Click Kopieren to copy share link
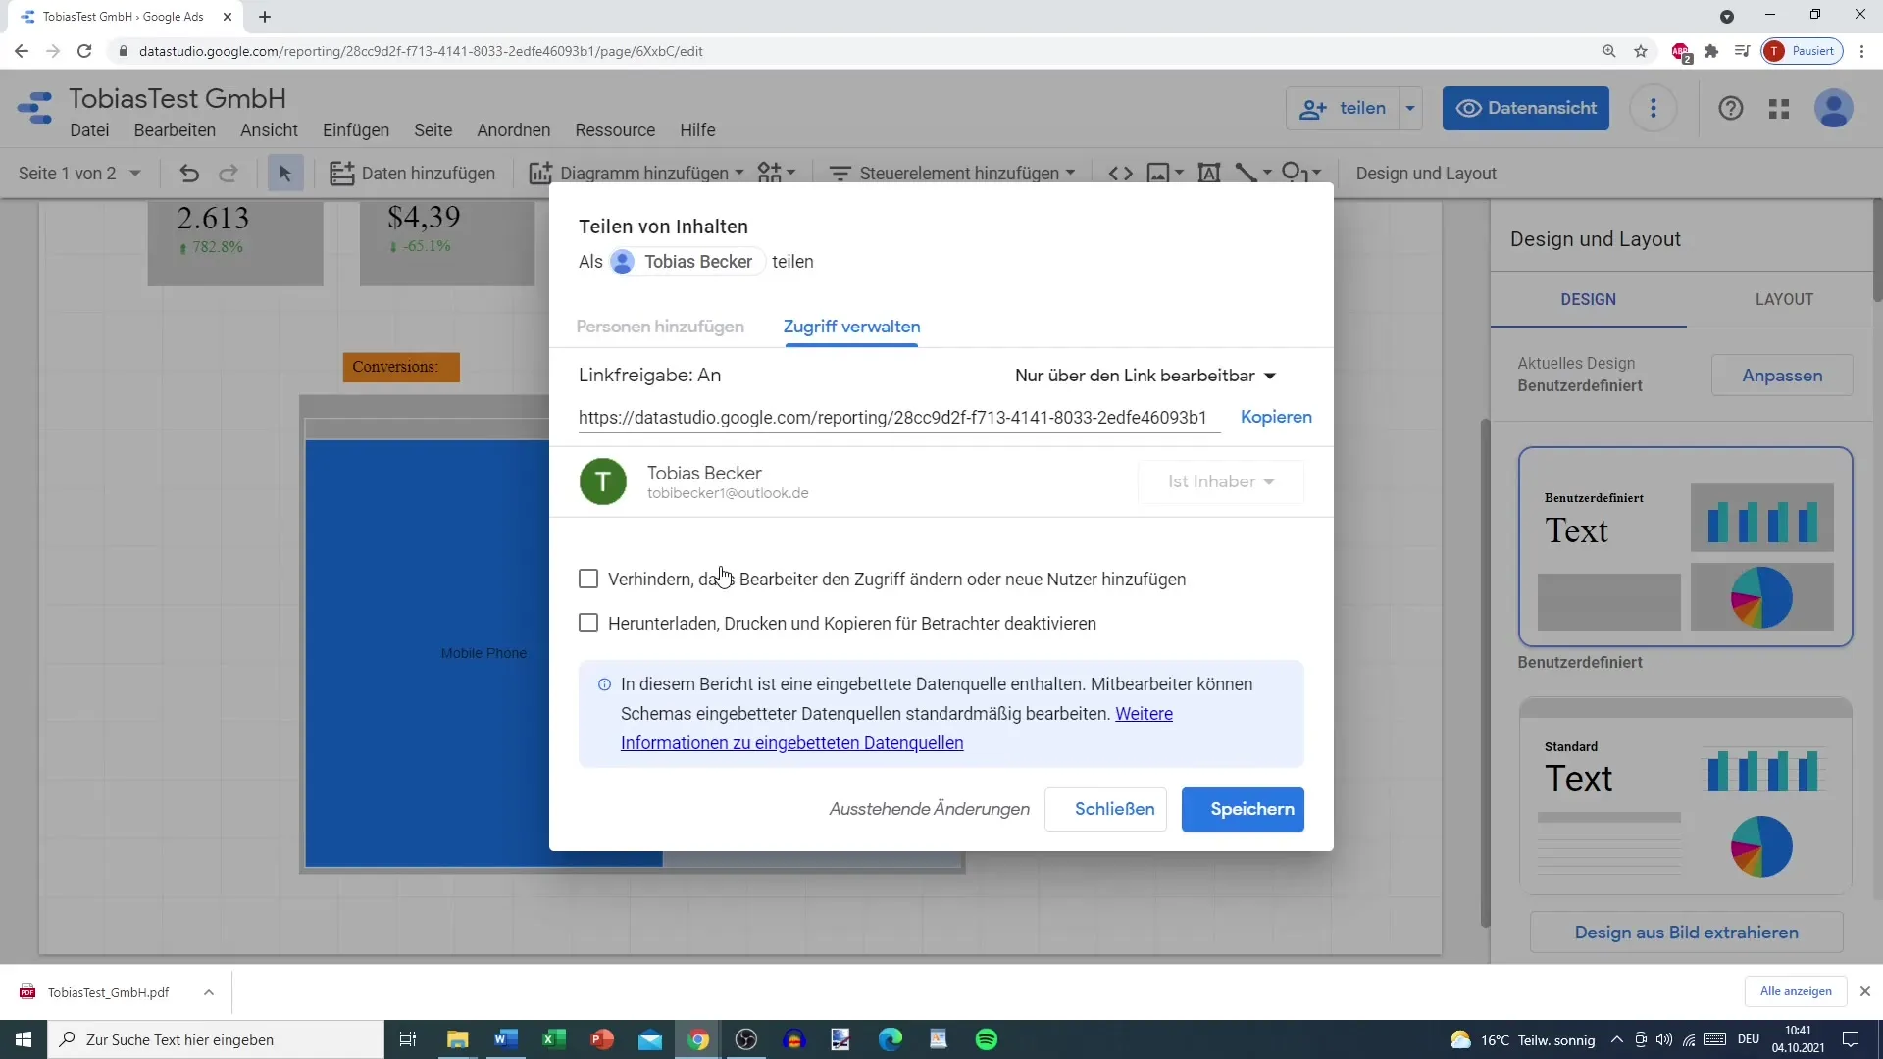The height and width of the screenshot is (1059, 1883). click(1276, 417)
